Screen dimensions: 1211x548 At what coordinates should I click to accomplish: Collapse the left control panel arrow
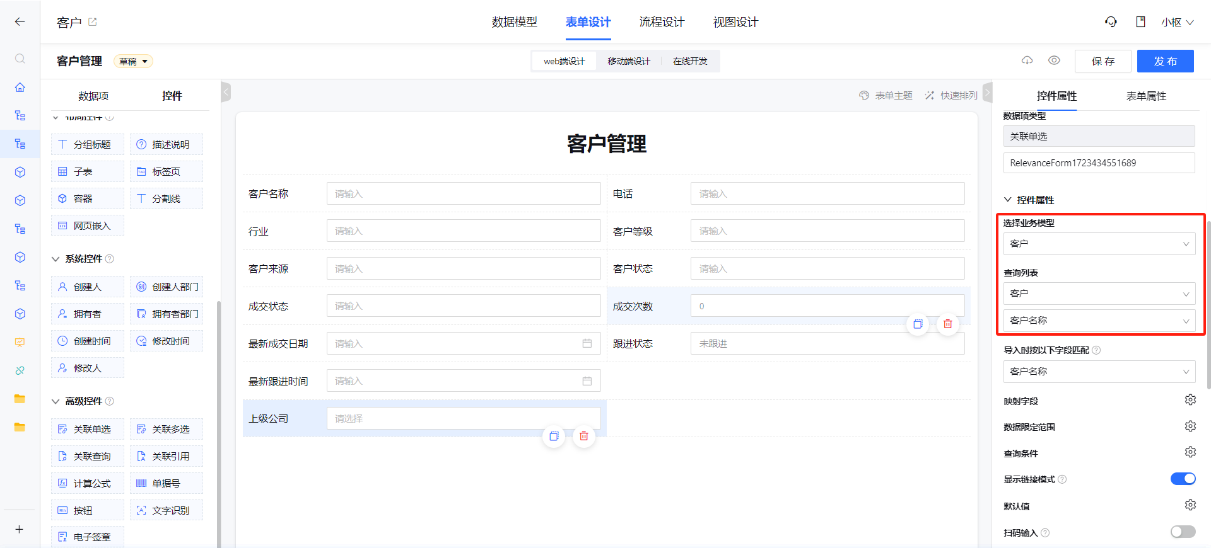[x=226, y=93]
